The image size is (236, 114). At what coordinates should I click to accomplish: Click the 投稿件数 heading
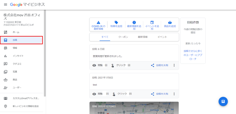pos(193,22)
